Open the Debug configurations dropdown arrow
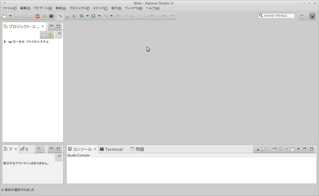319x196 pixels. point(87,16)
